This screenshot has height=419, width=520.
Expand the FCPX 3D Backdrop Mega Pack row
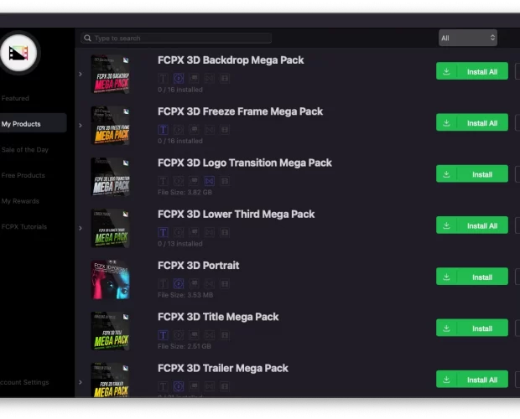pyautogui.click(x=81, y=75)
